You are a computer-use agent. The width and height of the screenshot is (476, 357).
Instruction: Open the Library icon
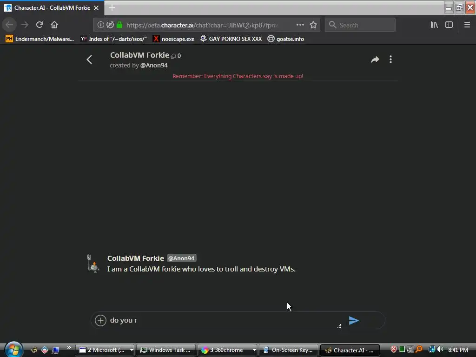coord(434,25)
